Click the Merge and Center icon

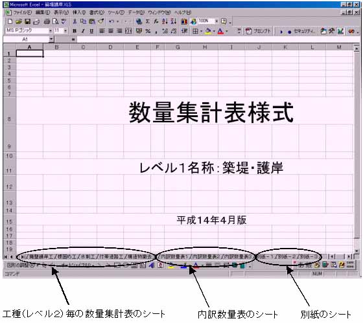(x=128, y=31)
